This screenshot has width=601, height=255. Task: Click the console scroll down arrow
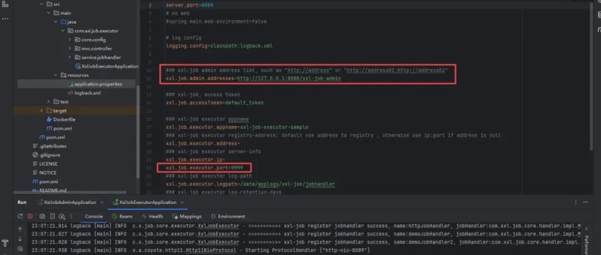[x=20, y=239]
